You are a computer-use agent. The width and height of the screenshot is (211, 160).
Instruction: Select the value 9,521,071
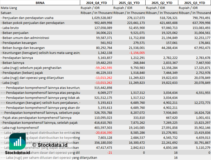coord(138,33)
